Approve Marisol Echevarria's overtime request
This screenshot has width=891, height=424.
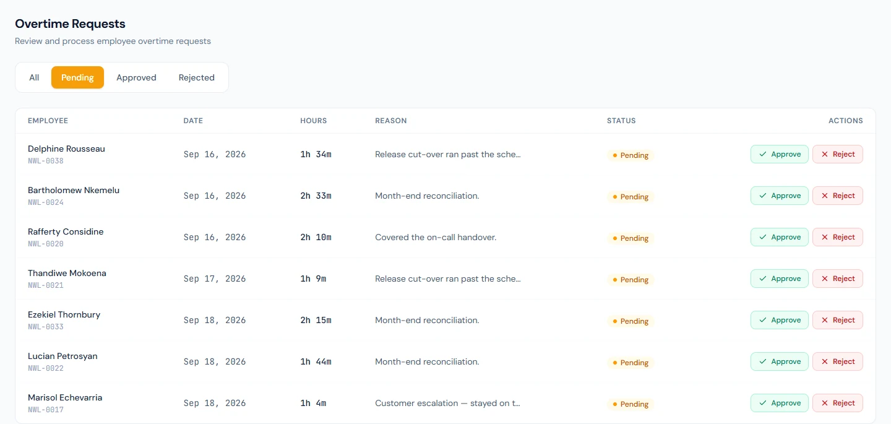pyautogui.click(x=780, y=403)
